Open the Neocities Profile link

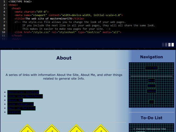pos(23,92)
